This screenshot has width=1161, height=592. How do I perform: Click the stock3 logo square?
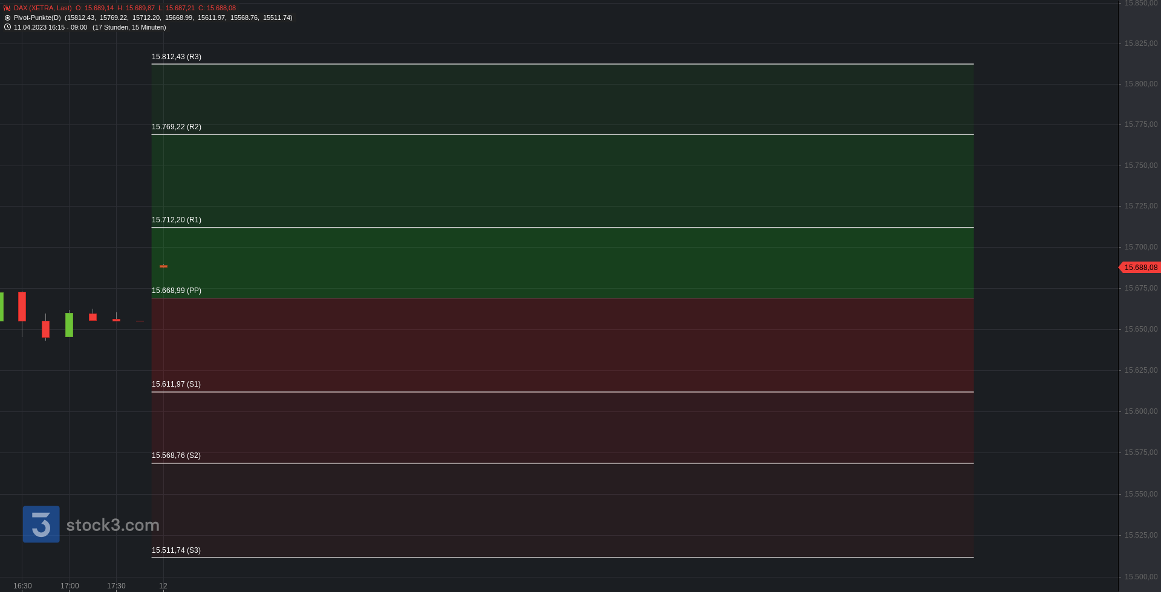pyautogui.click(x=41, y=524)
